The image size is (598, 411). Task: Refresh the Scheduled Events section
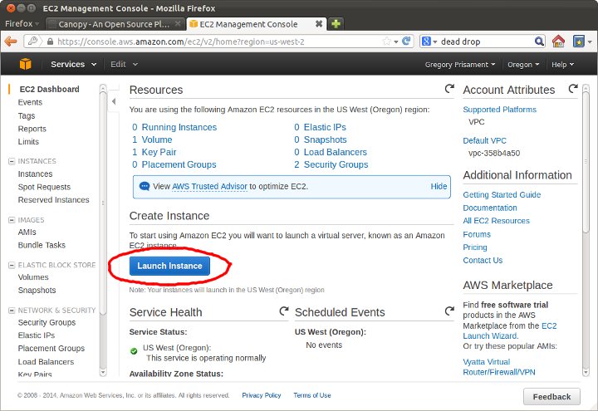tap(449, 311)
